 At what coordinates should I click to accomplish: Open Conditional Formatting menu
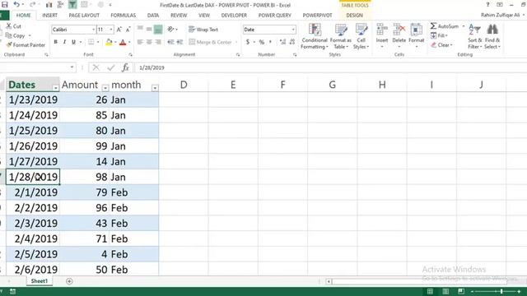pos(315,36)
